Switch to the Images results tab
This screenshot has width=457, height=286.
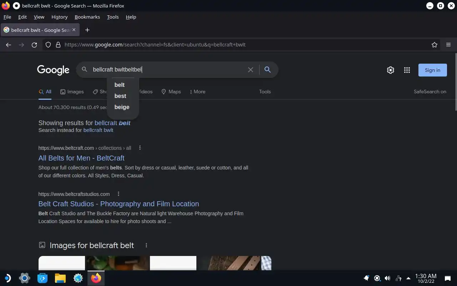click(x=72, y=92)
